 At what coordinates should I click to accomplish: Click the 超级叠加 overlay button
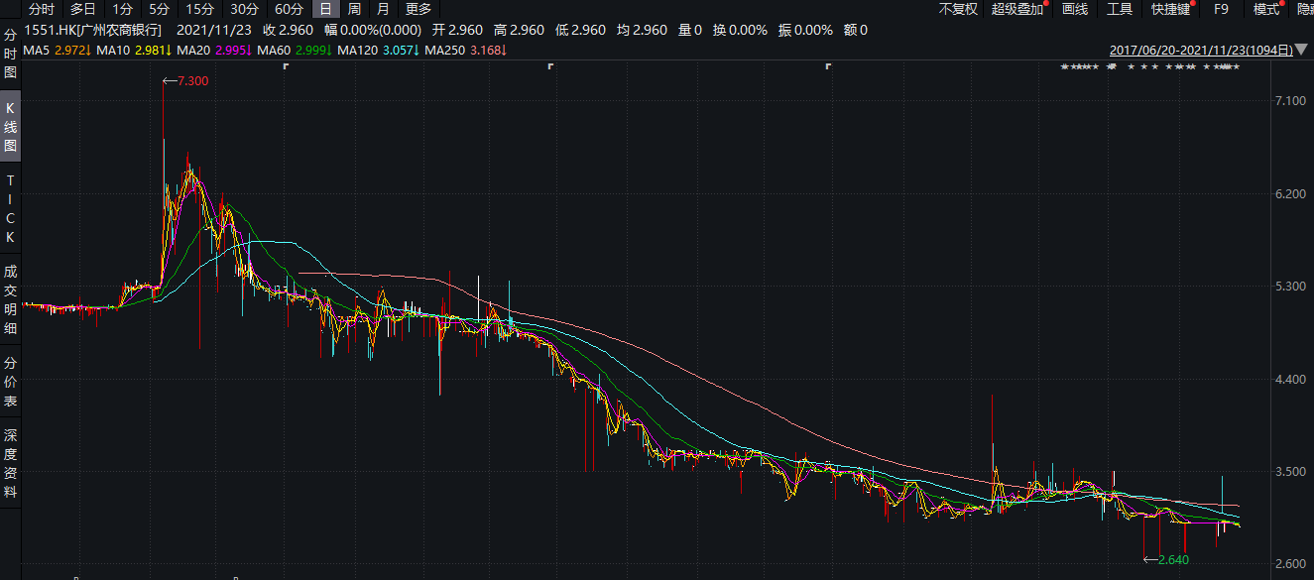click(x=1017, y=9)
